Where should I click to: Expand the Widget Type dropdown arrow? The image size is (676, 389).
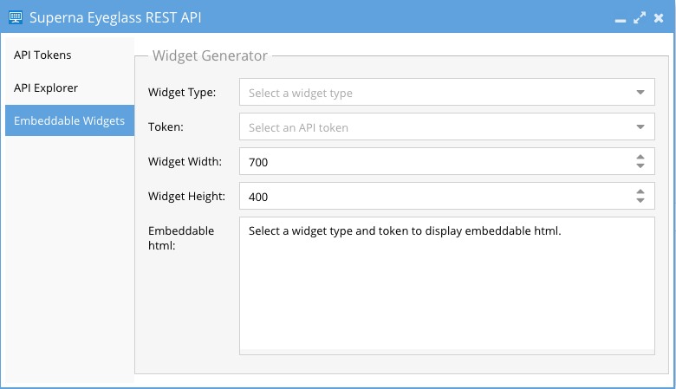(x=640, y=93)
